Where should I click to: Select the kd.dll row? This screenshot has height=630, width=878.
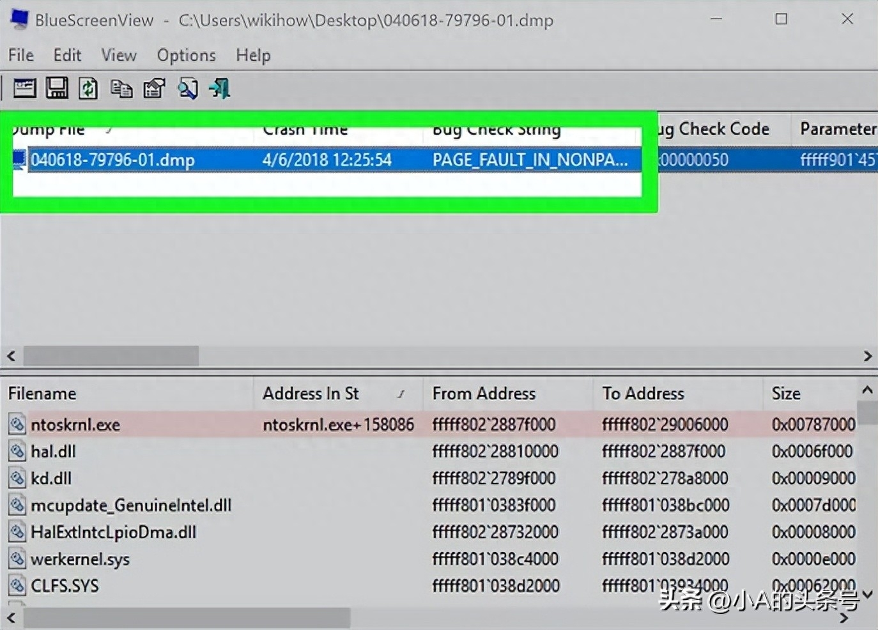pyautogui.click(x=429, y=478)
